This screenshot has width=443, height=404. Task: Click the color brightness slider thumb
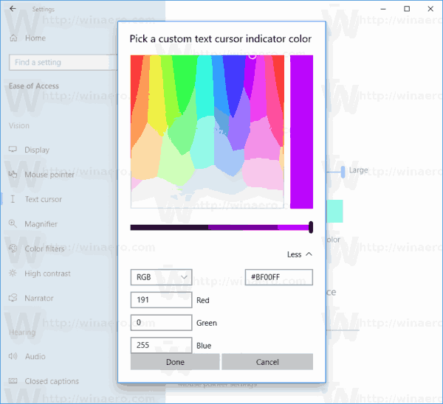311,227
